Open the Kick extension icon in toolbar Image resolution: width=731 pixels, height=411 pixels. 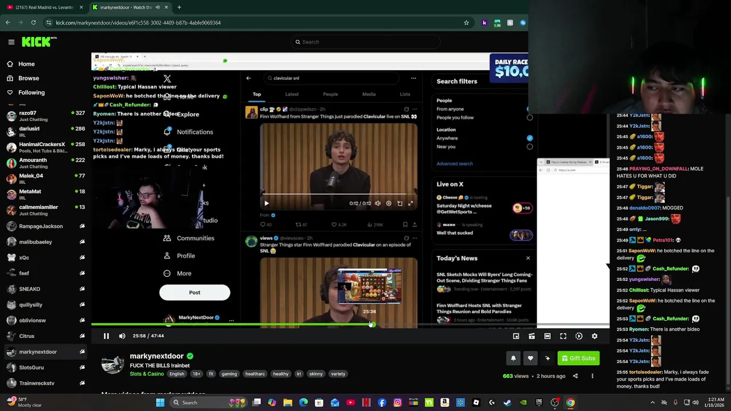[485, 23]
